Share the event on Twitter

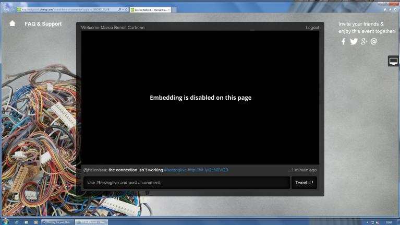pyautogui.click(x=354, y=42)
